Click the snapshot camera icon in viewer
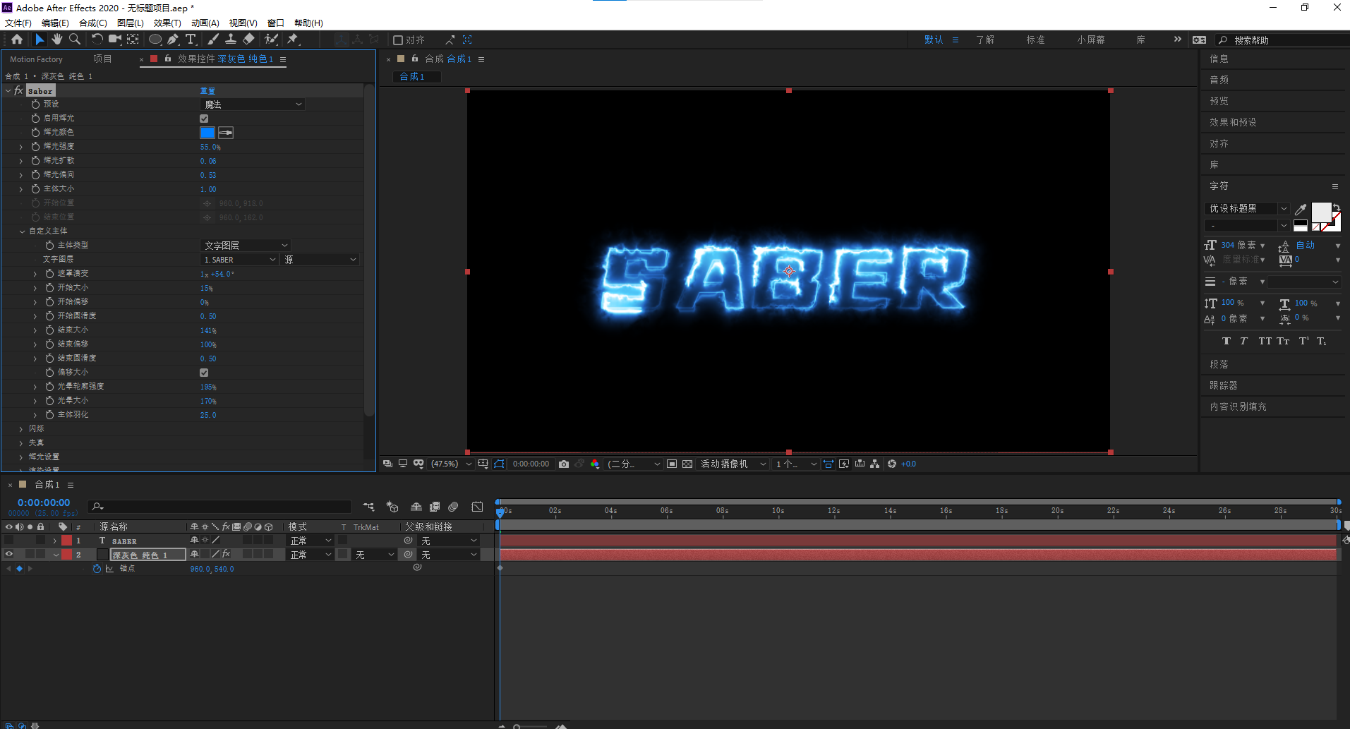The image size is (1350, 729). 563,464
